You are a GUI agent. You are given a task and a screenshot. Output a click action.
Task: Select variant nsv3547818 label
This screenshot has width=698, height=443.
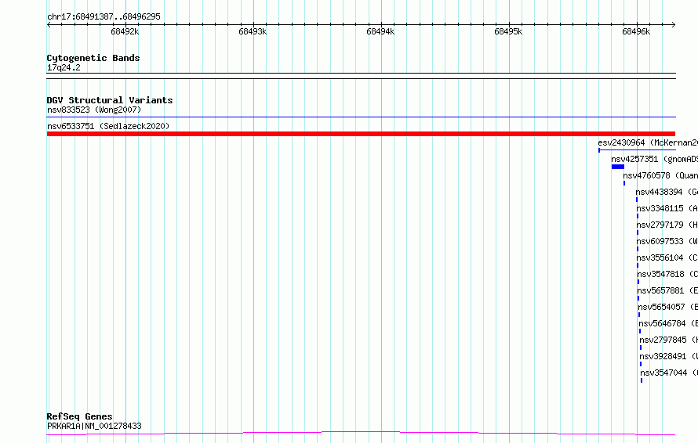click(x=667, y=274)
